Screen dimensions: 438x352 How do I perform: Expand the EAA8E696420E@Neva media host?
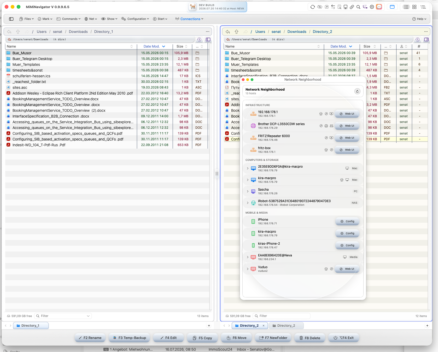(248, 257)
